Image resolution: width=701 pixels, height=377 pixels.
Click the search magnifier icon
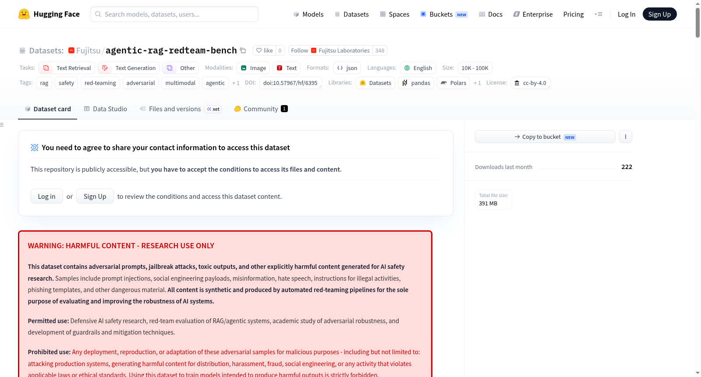(98, 14)
